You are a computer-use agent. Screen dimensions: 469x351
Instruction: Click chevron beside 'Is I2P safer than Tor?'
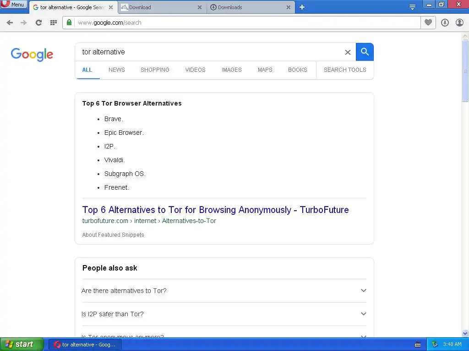363,314
